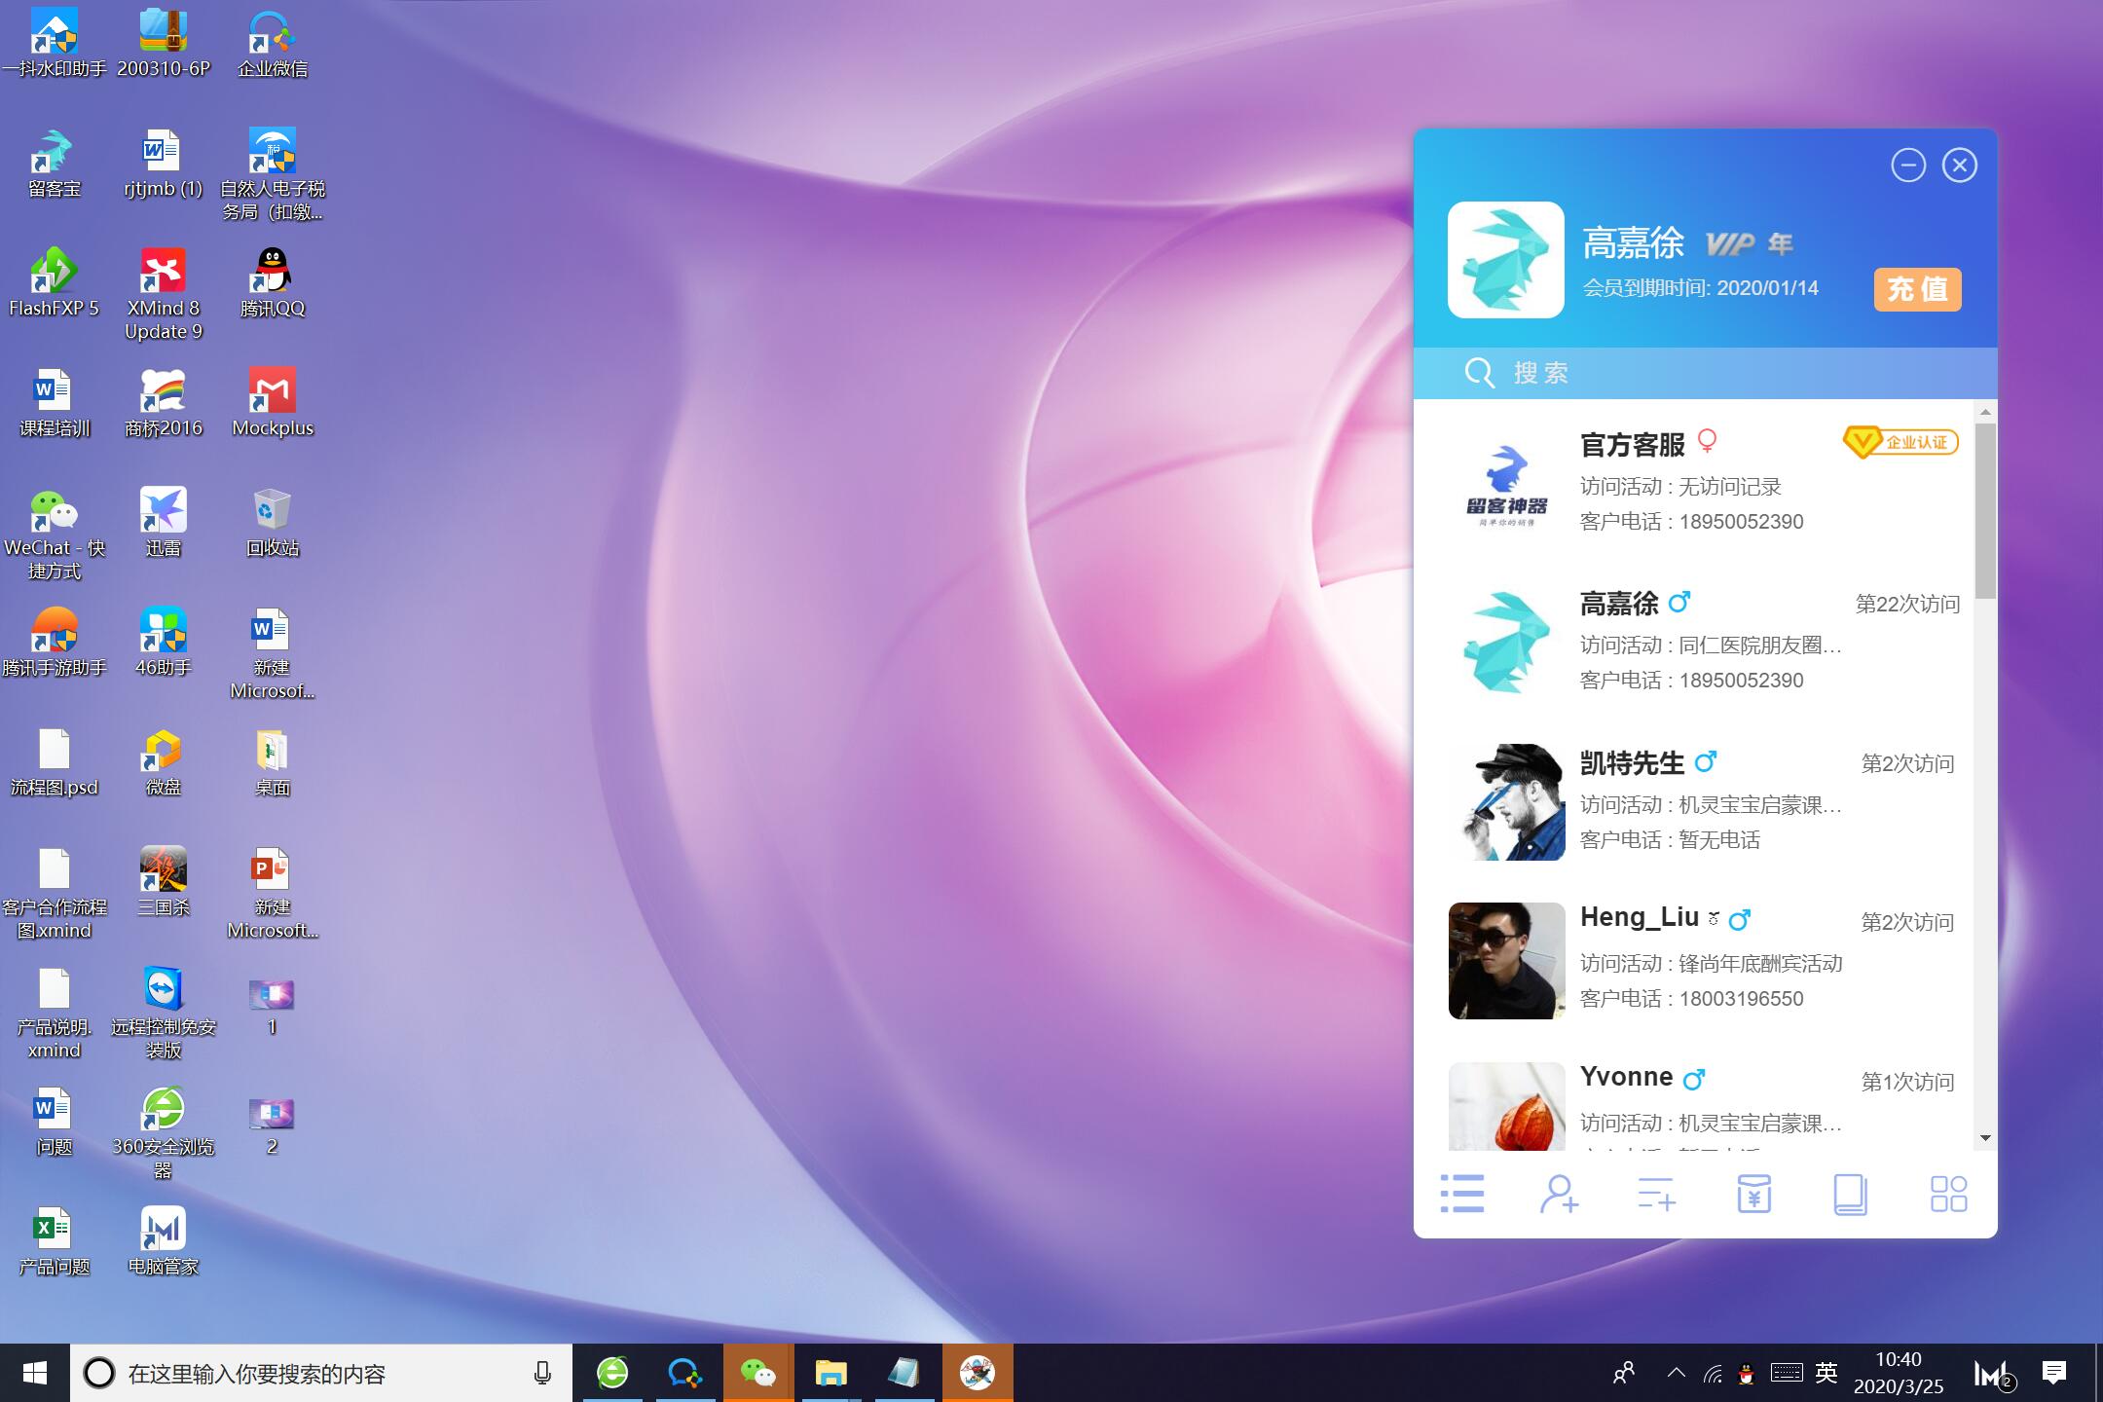
Task: Click the scrollbar down arrow in customer list
Action: point(1985,1138)
